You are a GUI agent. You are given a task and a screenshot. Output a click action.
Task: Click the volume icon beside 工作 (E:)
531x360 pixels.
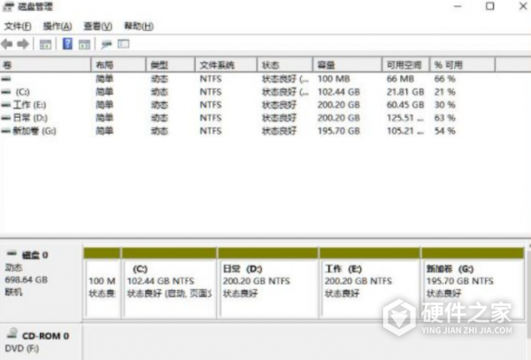tap(6, 105)
